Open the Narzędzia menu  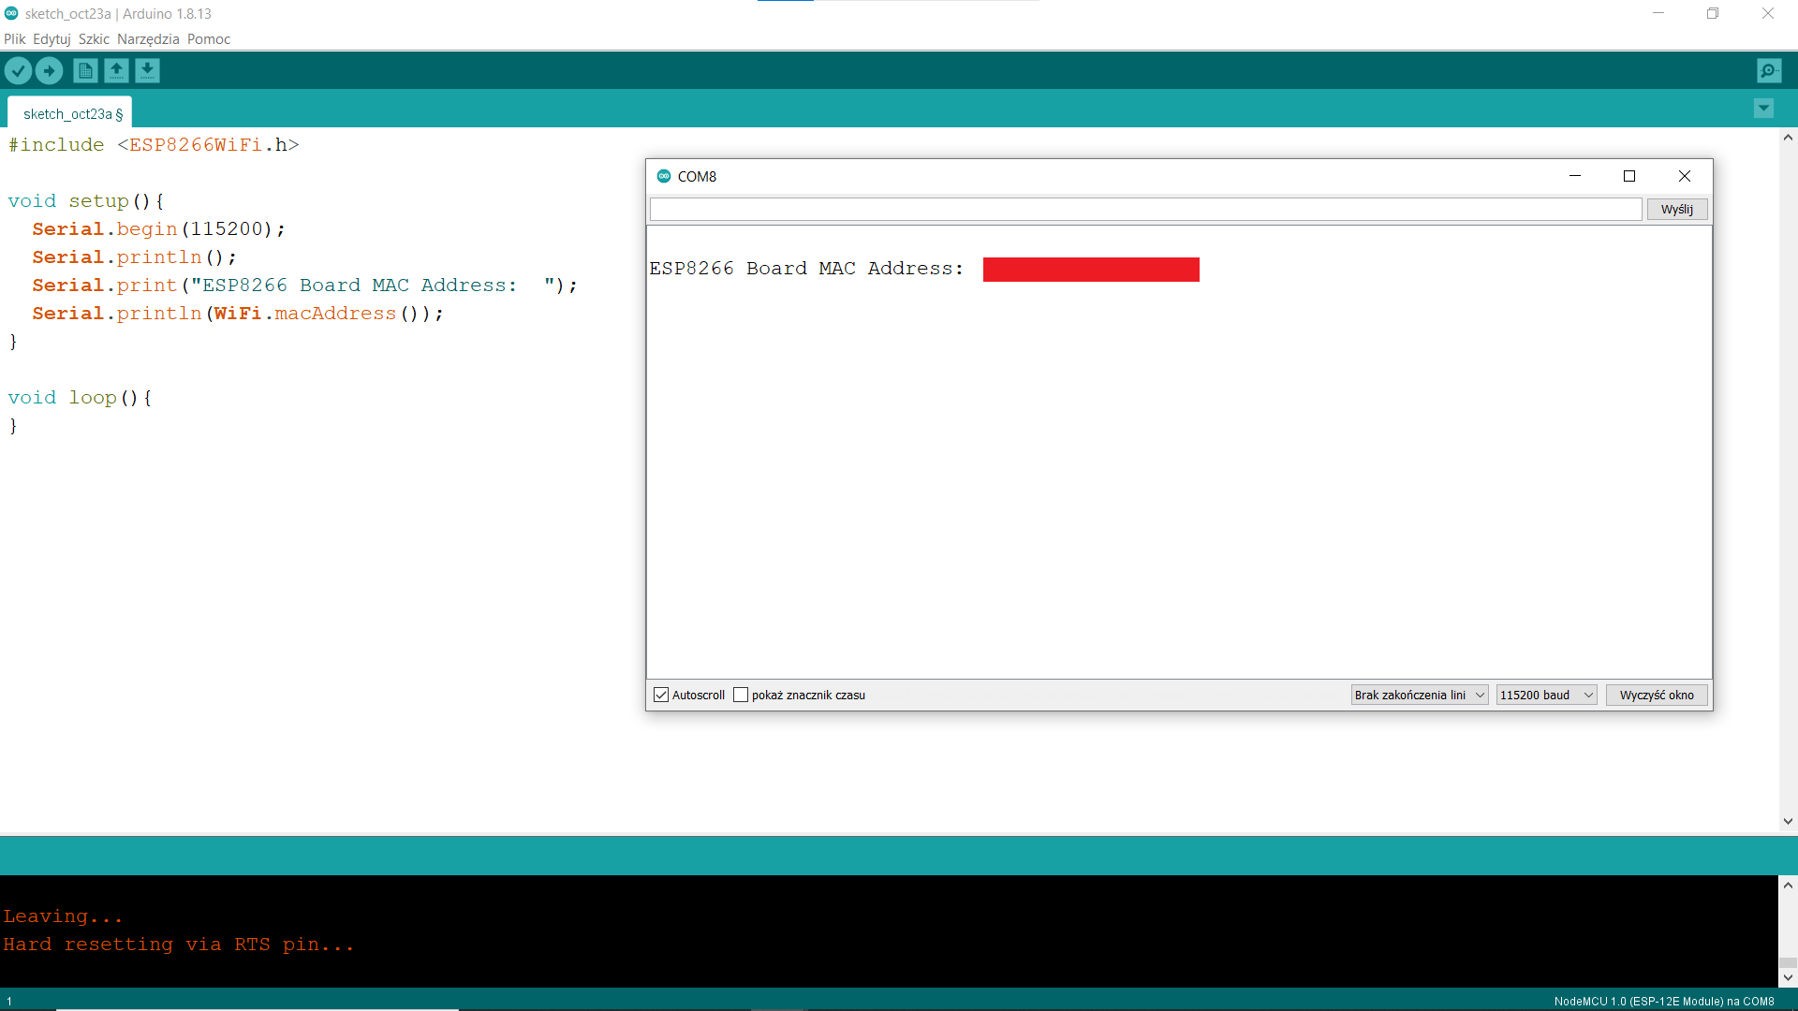148,39
